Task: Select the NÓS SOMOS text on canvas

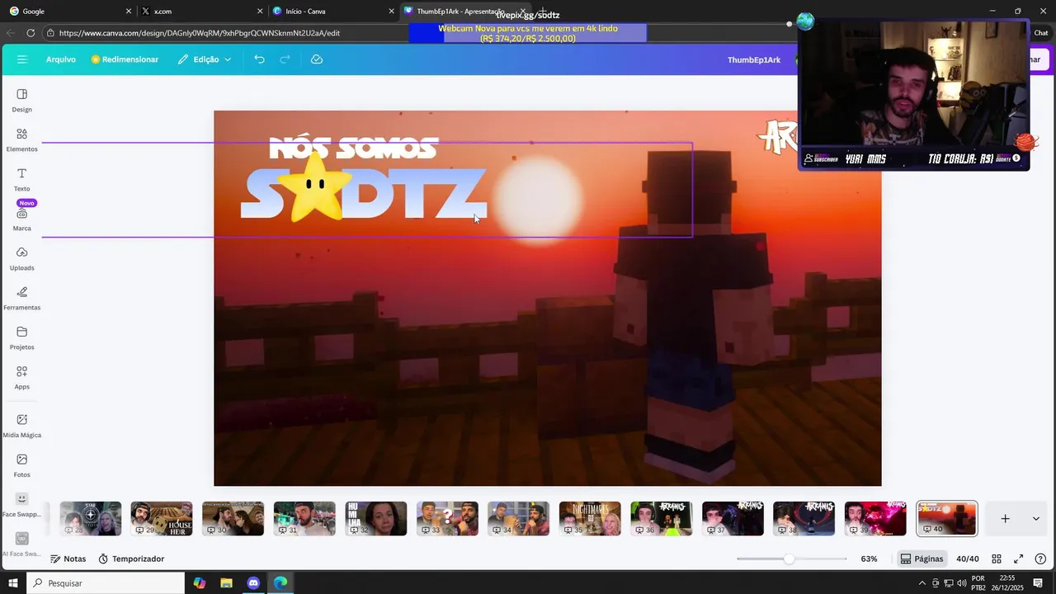Action: click(353, 148)
